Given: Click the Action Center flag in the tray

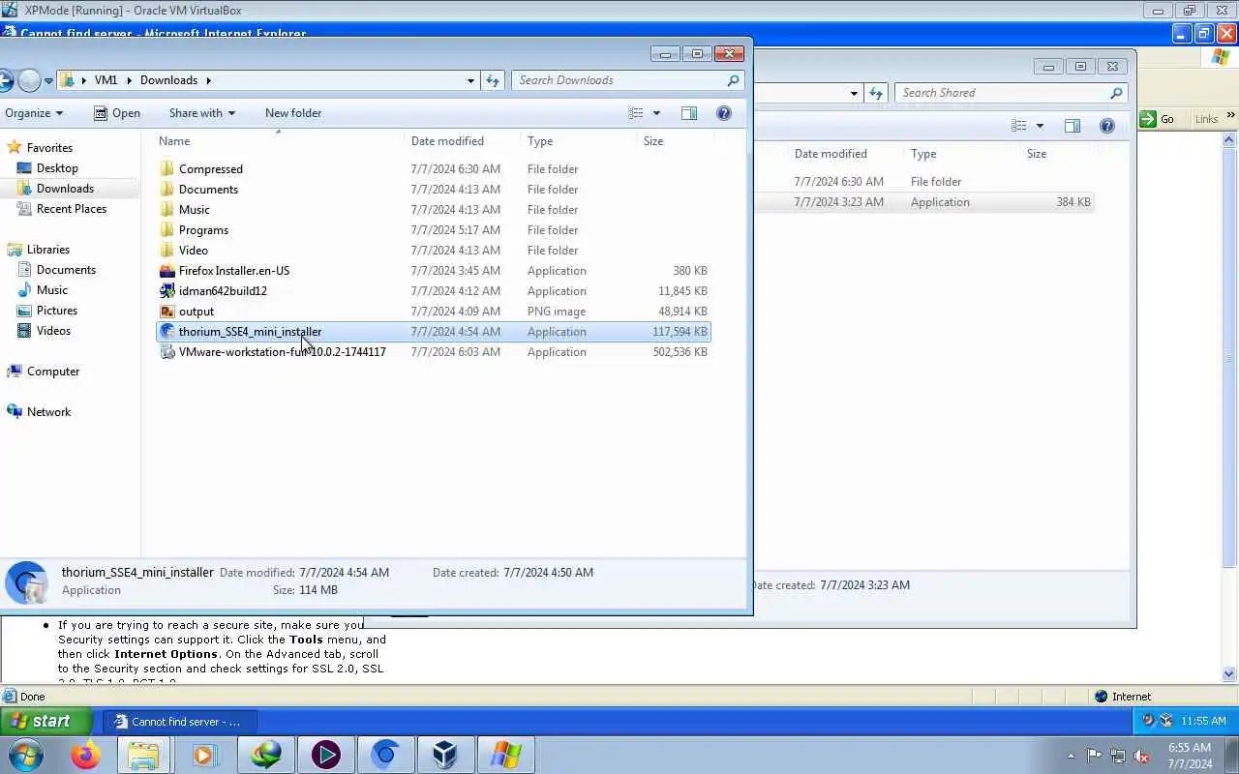Looking at the screenshot, I should 1095,756.
